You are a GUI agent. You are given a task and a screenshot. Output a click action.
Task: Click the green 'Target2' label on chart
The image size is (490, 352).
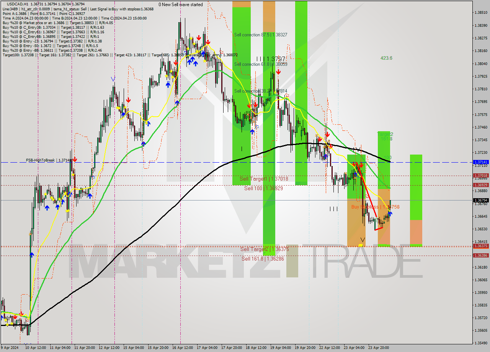[x=385, y=134]
